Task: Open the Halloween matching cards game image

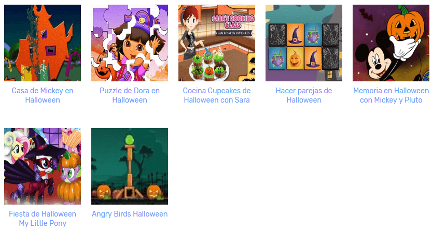Action: [x=303, y=43]
